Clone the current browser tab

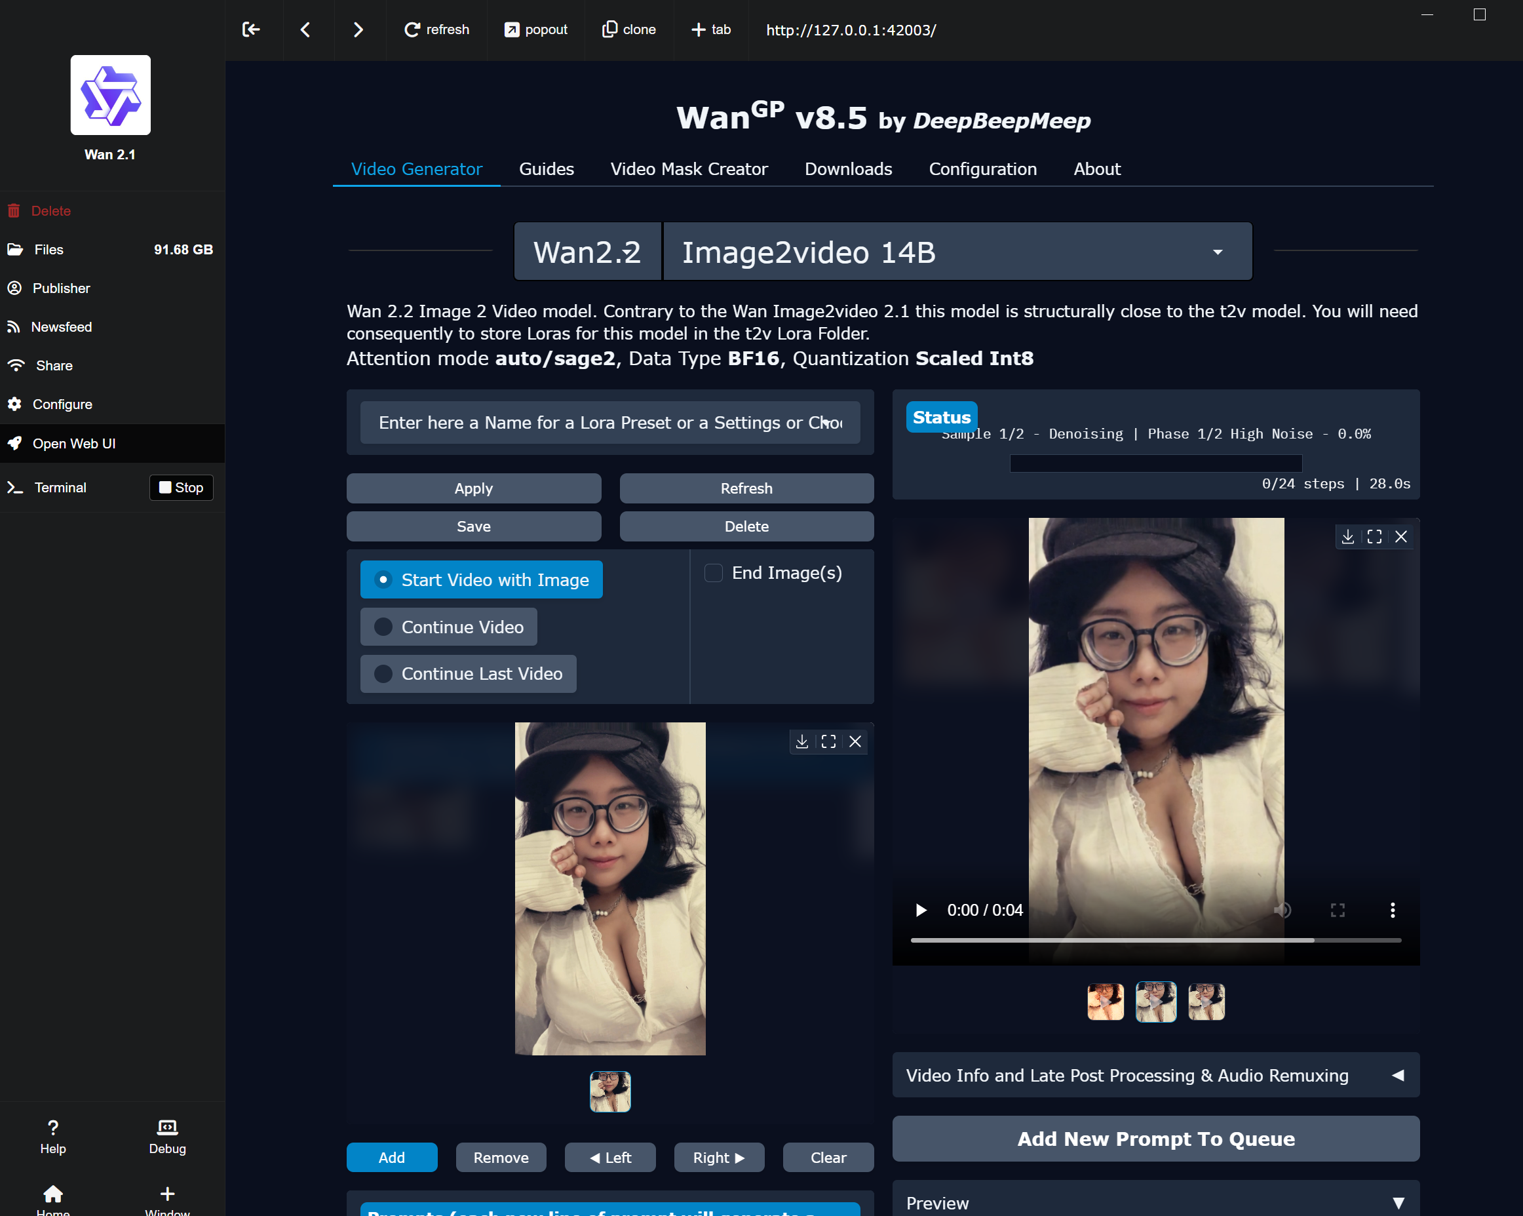[x=628, y=29]
